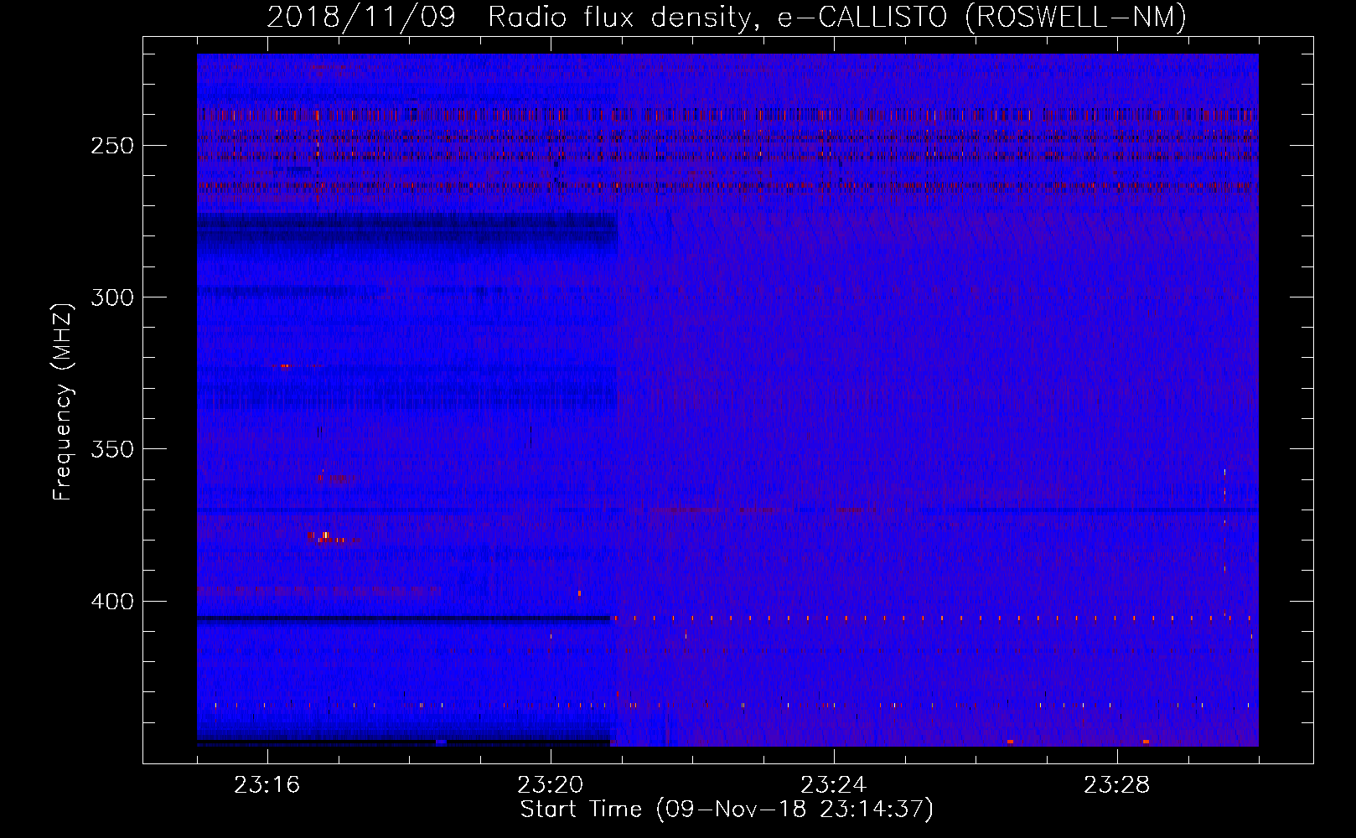Select the 350 frequency axis label
Screen dimensions: 1356x838
(112, 449)
